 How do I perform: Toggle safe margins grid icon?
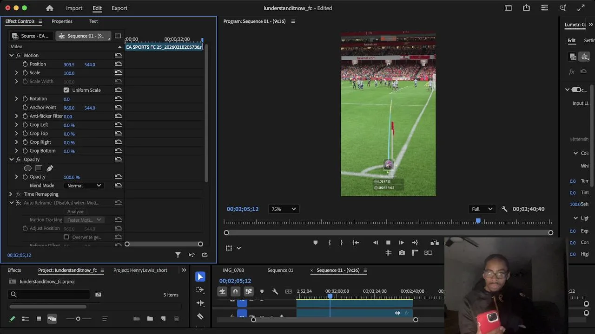[x=388, y=253]
